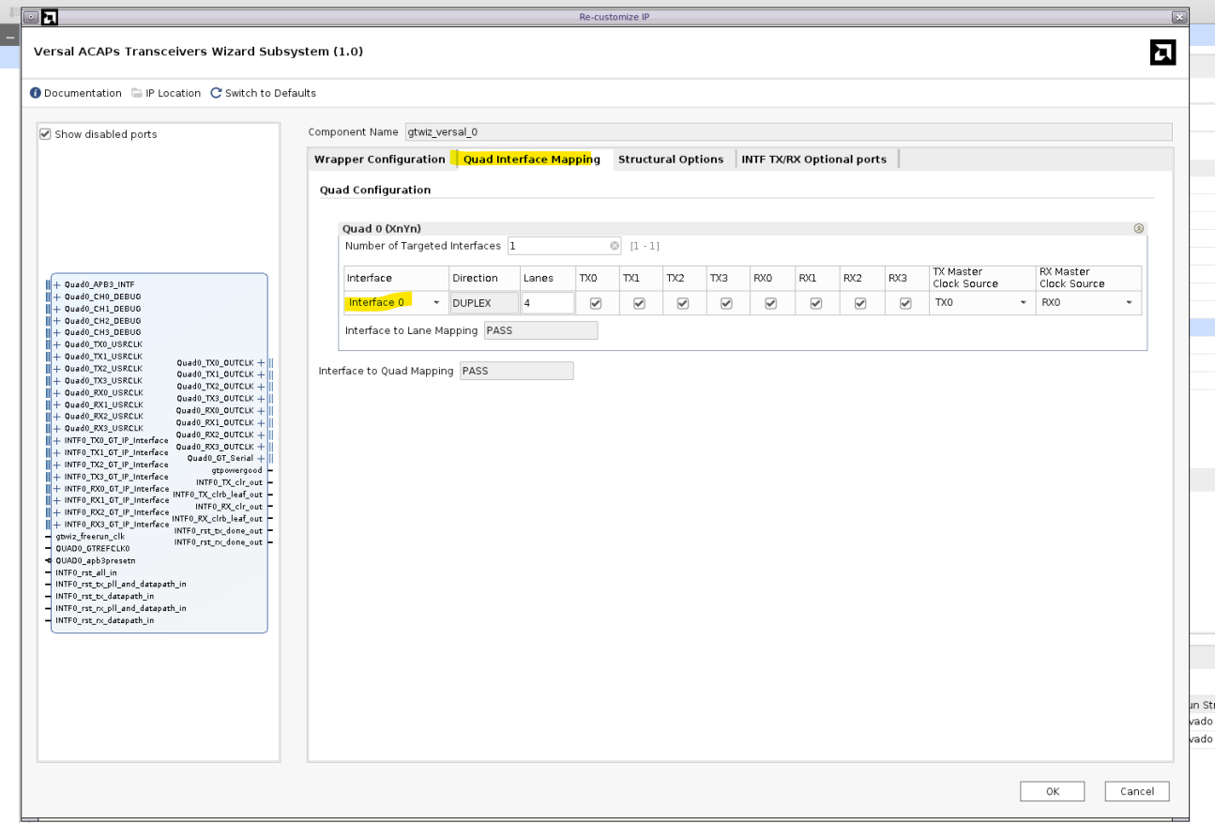Collapse the Quad 0 (XnYn) section

(x=1139, y=228)
